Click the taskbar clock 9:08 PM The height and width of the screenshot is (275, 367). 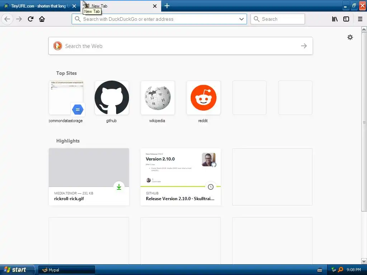coord(354,270)
